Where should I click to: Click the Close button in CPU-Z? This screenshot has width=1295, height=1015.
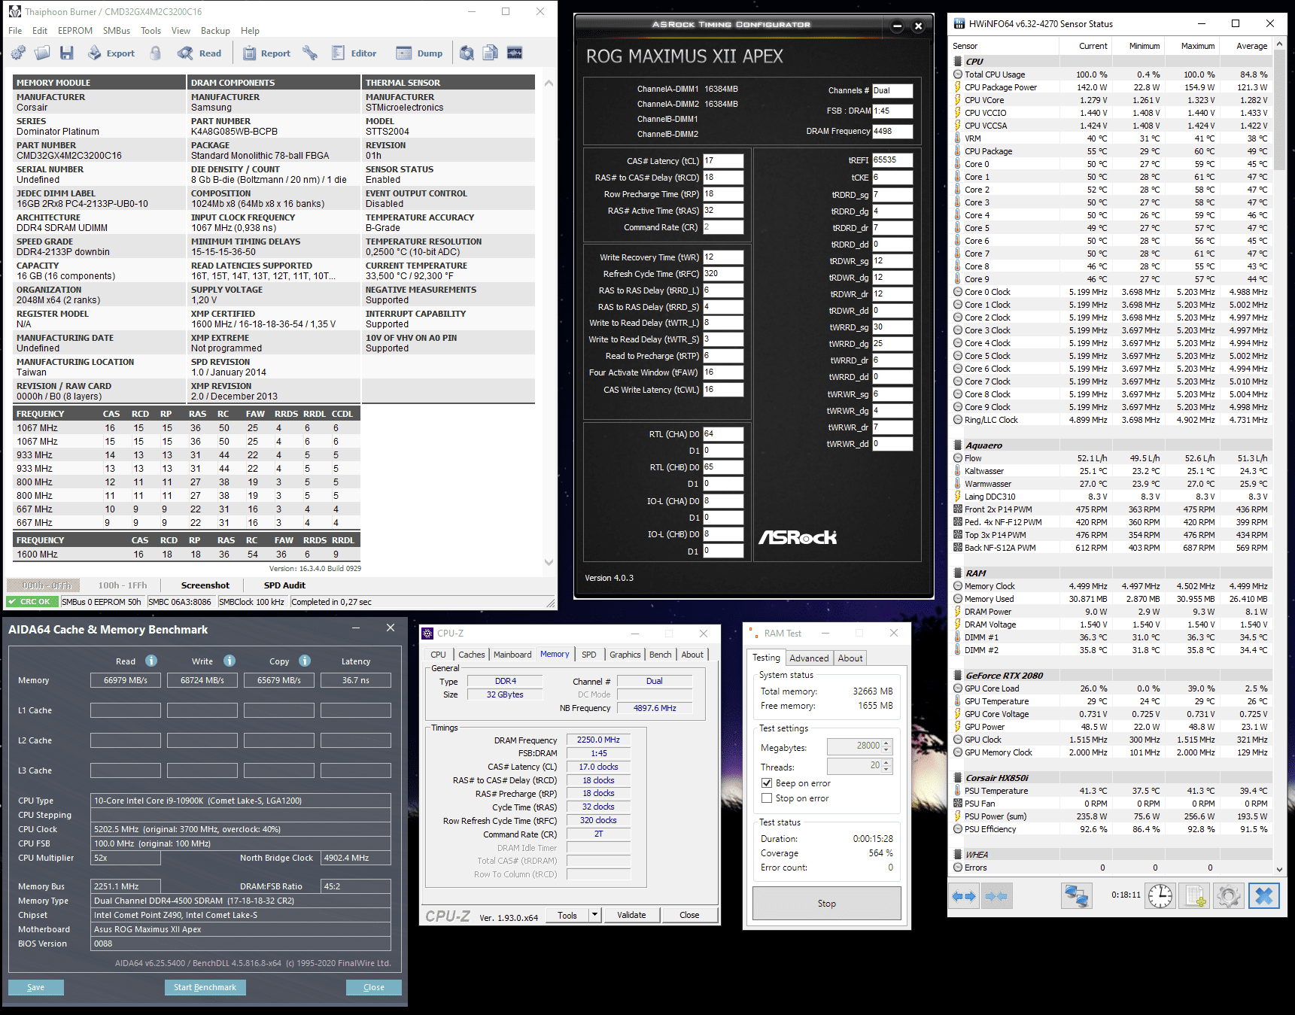tap(689, 915)
